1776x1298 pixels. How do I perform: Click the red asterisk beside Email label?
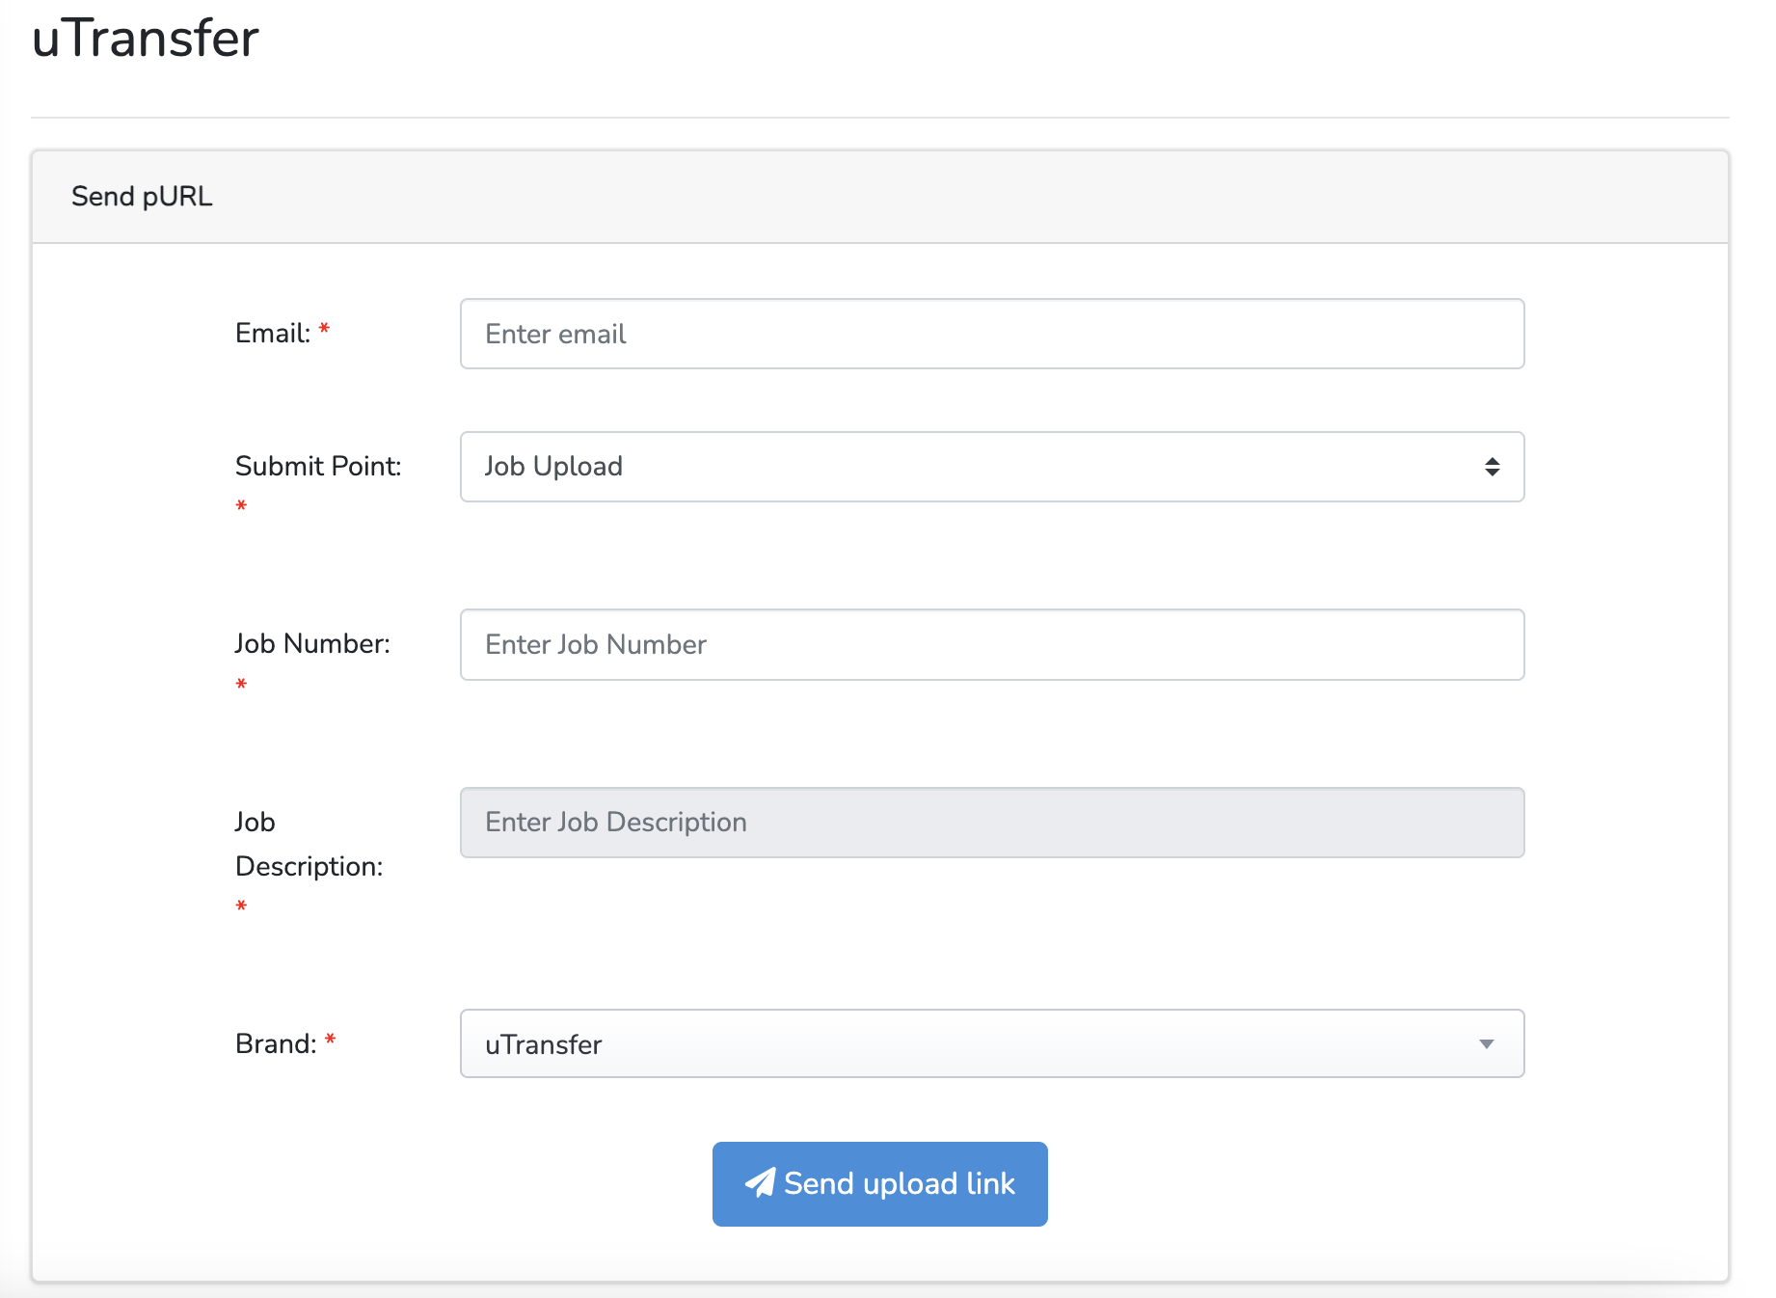(324, 330)
